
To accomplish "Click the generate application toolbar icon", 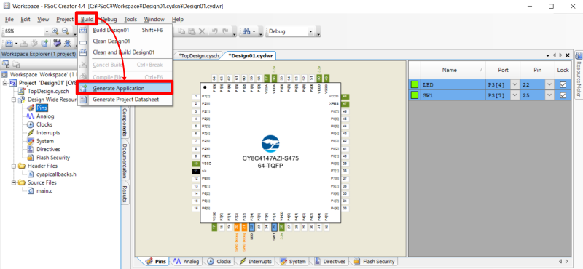I will click(44, 44).
